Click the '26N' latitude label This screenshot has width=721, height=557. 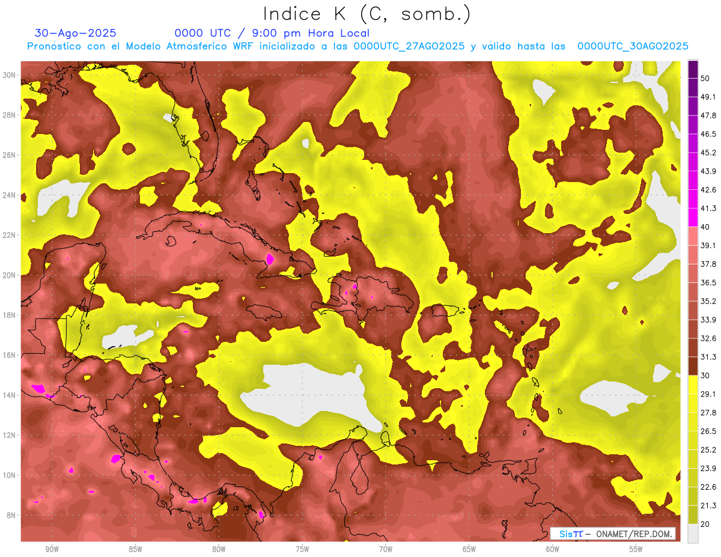(x=10, y=155)
